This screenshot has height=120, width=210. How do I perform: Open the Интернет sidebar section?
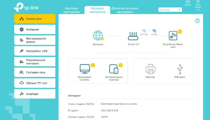[35, 29]
